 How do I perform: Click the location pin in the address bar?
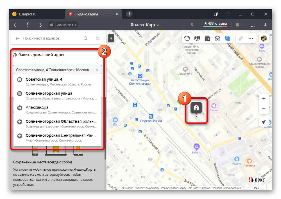[x=192, y=25]
